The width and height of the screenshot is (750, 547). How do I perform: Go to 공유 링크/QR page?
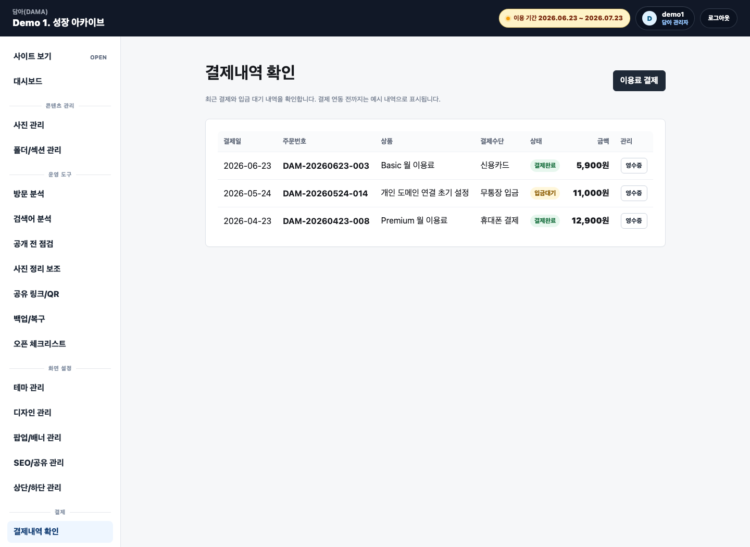click(x=60, y=294)
